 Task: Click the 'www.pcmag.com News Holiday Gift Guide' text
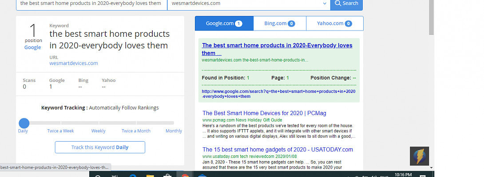(242, 120)
